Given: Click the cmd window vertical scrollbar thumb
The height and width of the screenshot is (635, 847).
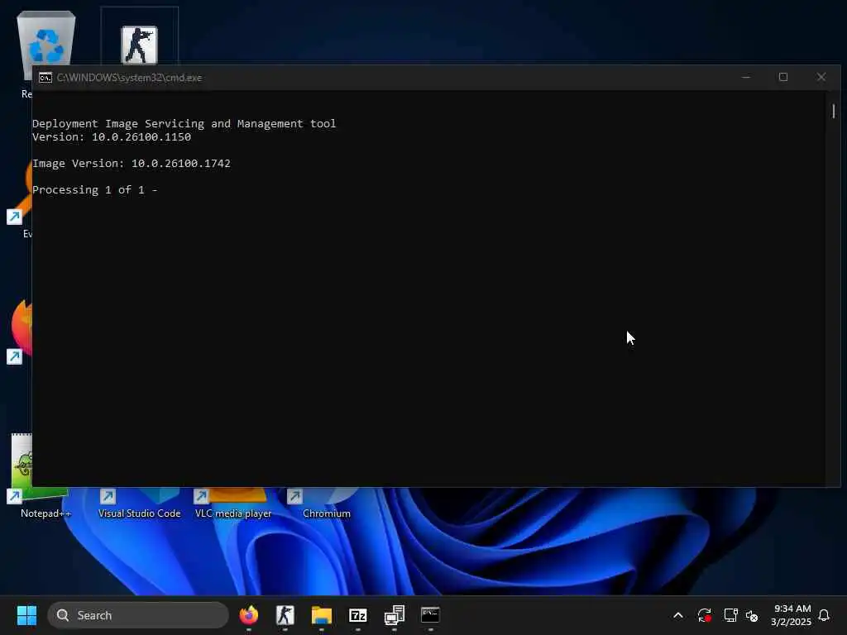Looking at the screenshot, I should tap(834, 112).
